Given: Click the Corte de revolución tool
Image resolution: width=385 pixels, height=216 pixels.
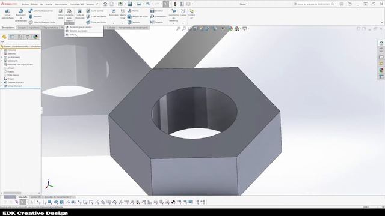Looking at the screenshot, I should tap(79, 14).
